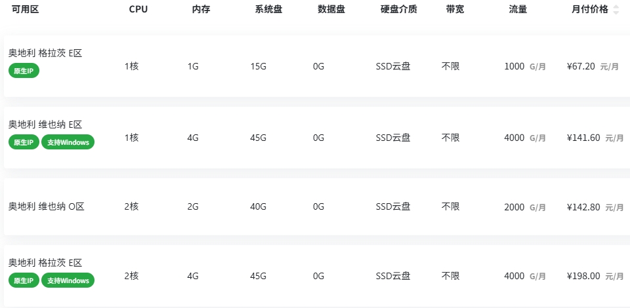Click the 流量 column header
This screenshot has height=308, width=630.
point(518,10)
